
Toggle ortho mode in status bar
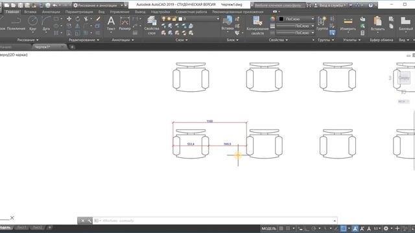(x=307, y=228)
